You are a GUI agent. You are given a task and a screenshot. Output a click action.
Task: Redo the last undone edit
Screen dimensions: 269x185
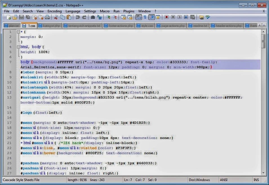coord(84,17)
